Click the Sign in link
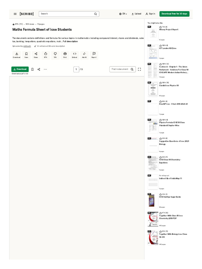Viewport: 202px width, 269px height. [x=150, y=14]
